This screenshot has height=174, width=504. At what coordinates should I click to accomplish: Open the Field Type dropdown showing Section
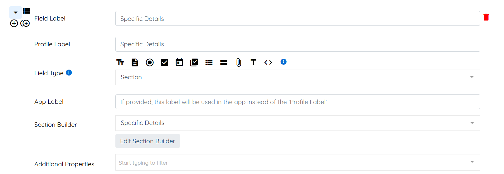[297, 77]
